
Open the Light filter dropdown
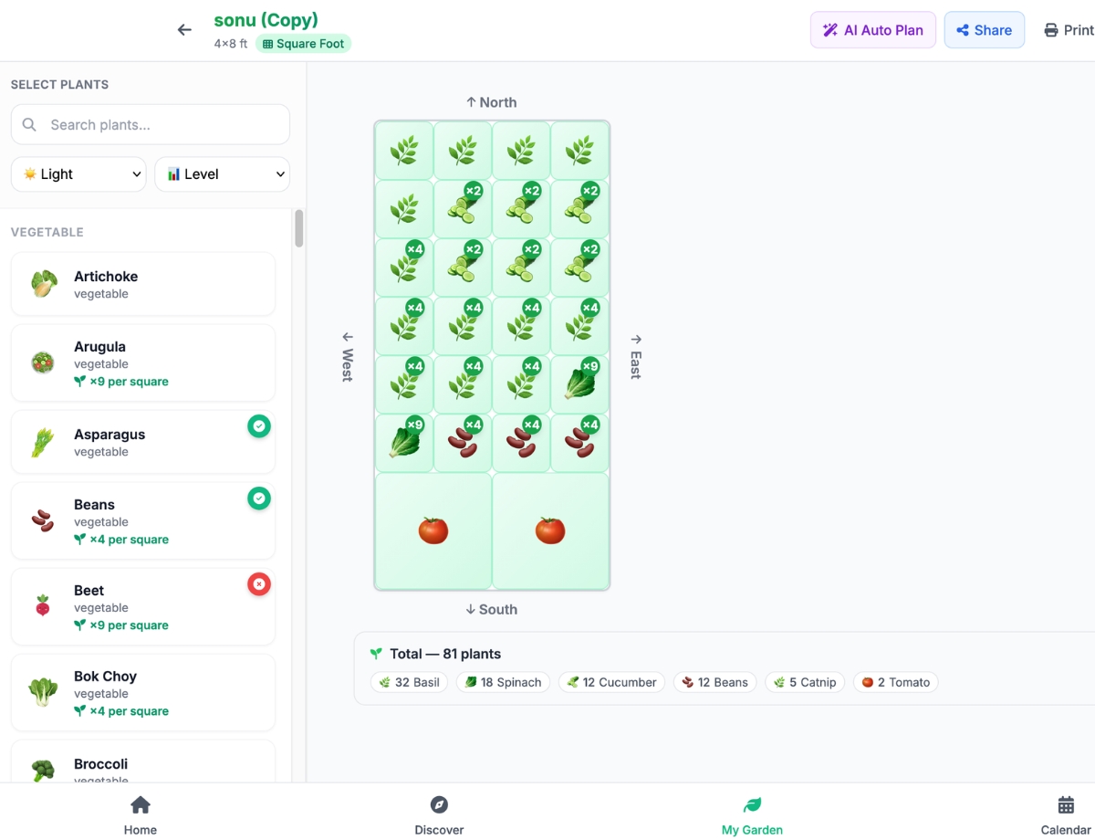point(78,173)
